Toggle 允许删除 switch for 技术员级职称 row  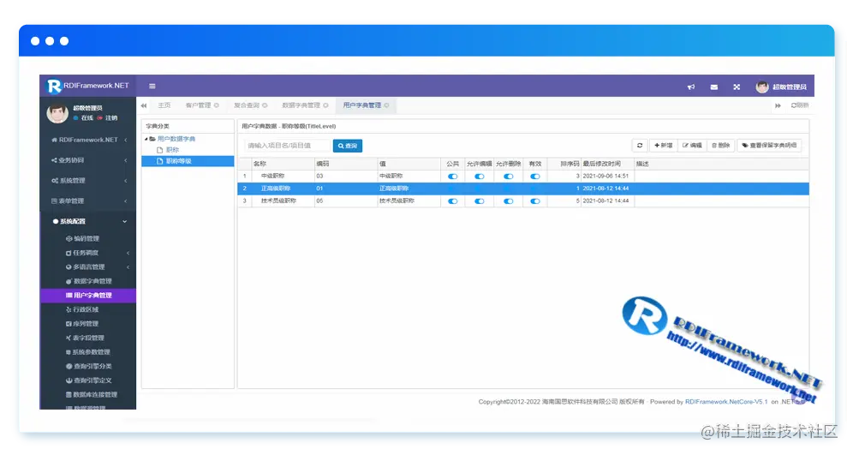508,201
